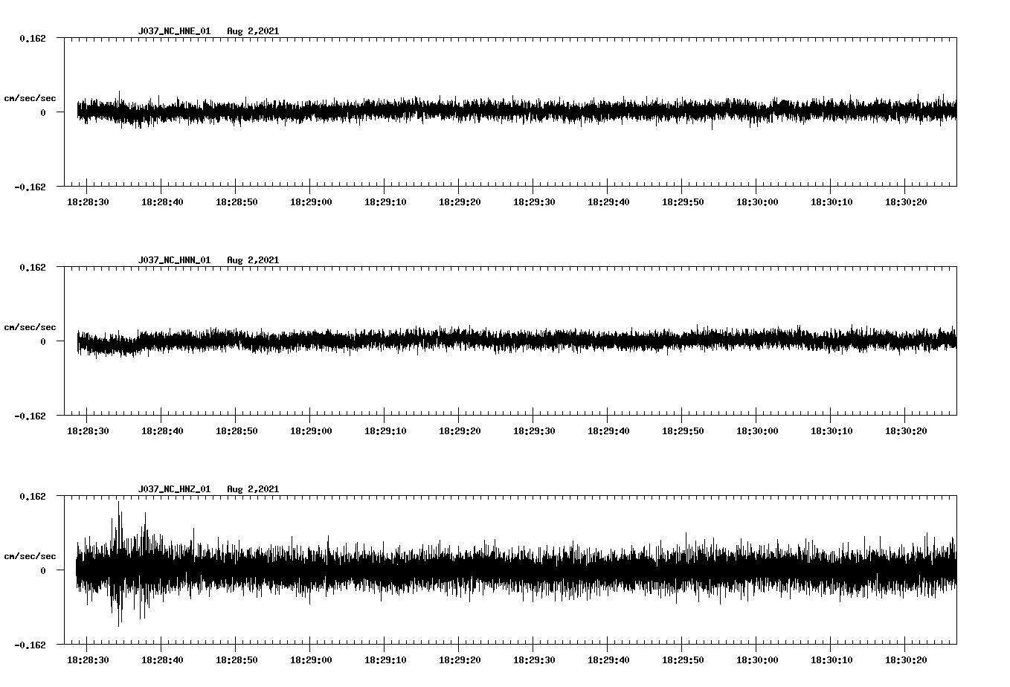Click the Aug 2,2021 date on HNN plot
Viewport: 1010px width, 687px height.
pyautogui.click(x=253, y=260)
